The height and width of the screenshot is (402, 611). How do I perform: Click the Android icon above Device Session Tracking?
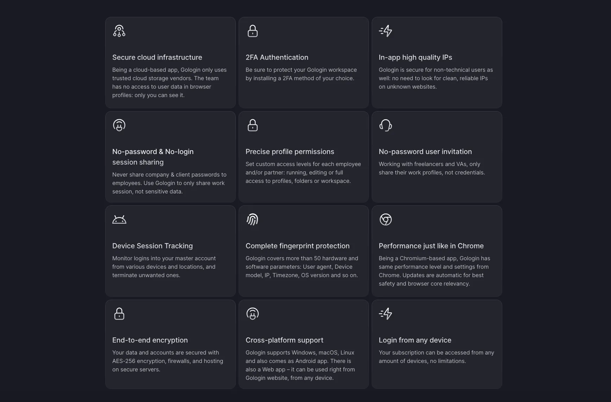click(x=119, y=219)
